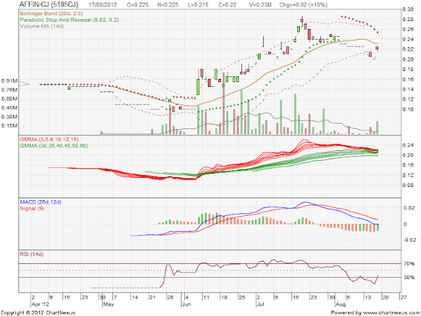421x316 pixels.
Task: Click the last candlestick on 17 August
Action: coord(377,48)
